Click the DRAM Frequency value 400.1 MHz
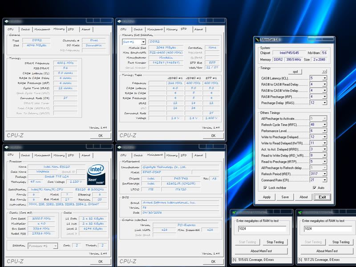The width and height of the screenshot is (356, 267). click(65, 63)
